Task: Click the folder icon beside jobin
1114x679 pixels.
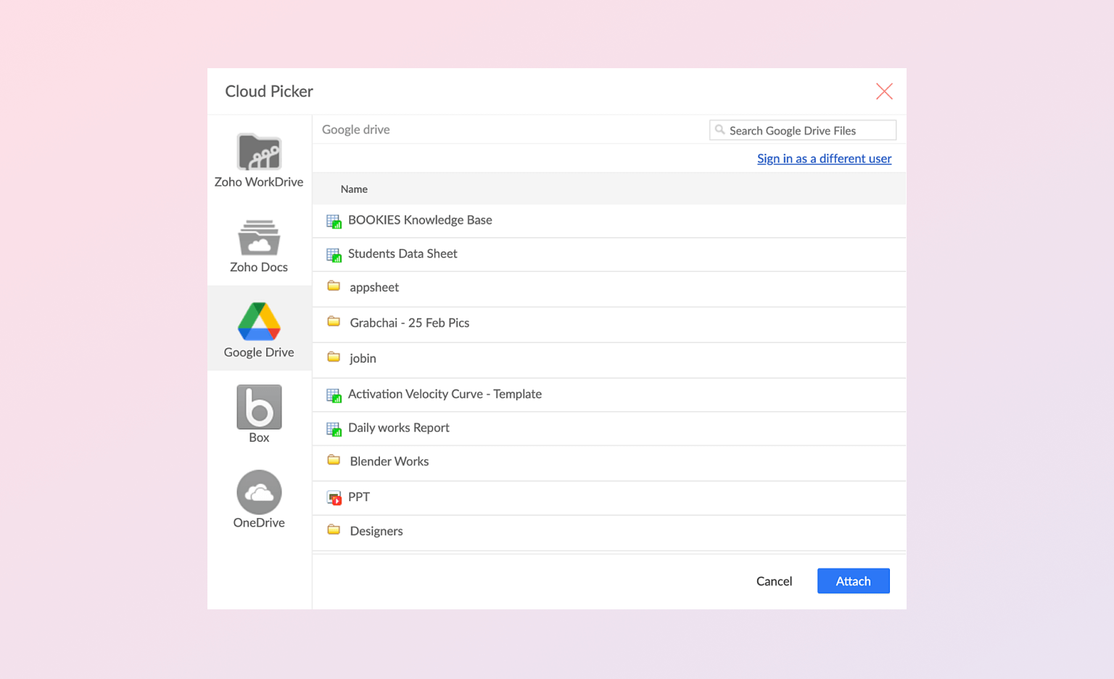Action: (x=334, y=357)
